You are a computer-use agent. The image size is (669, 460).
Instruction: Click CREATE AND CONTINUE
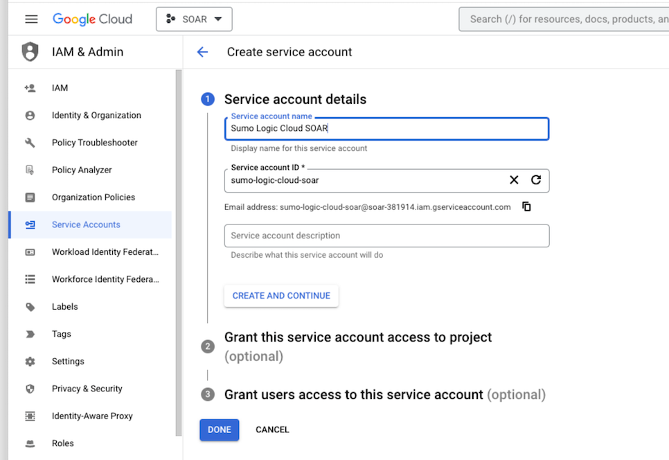pos(281,296)
